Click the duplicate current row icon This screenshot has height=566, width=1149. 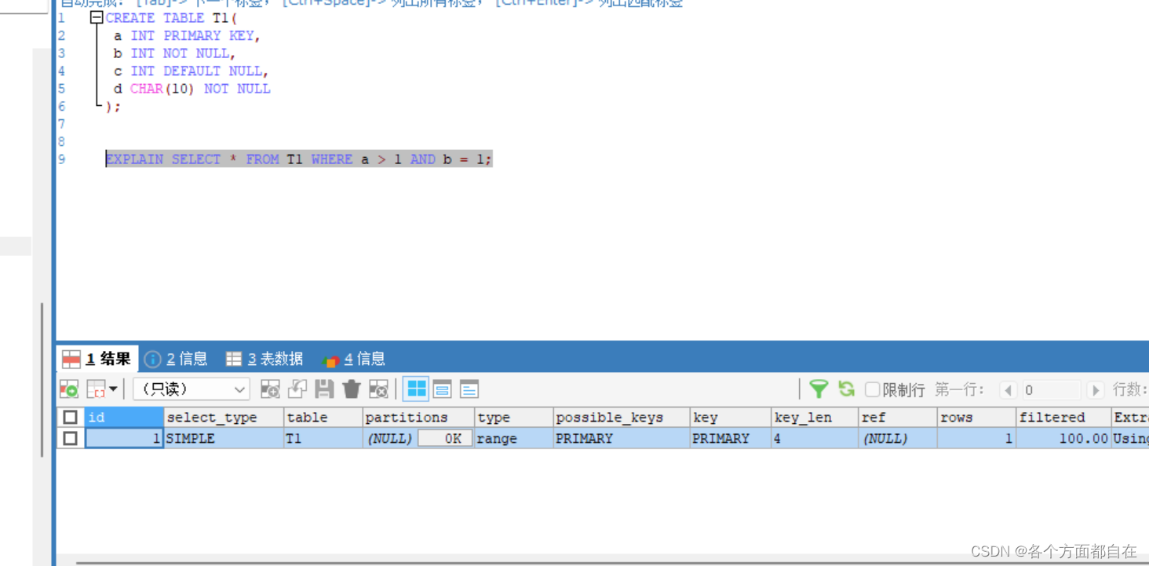(x=297, y=389)
